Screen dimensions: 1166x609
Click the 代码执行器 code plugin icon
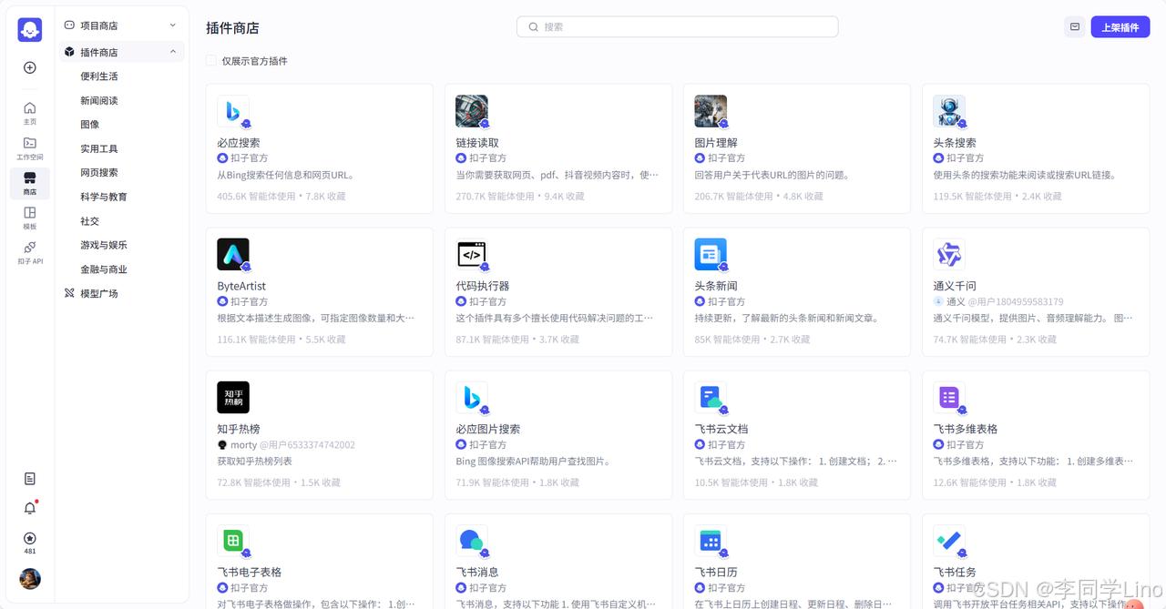(472, 255)
